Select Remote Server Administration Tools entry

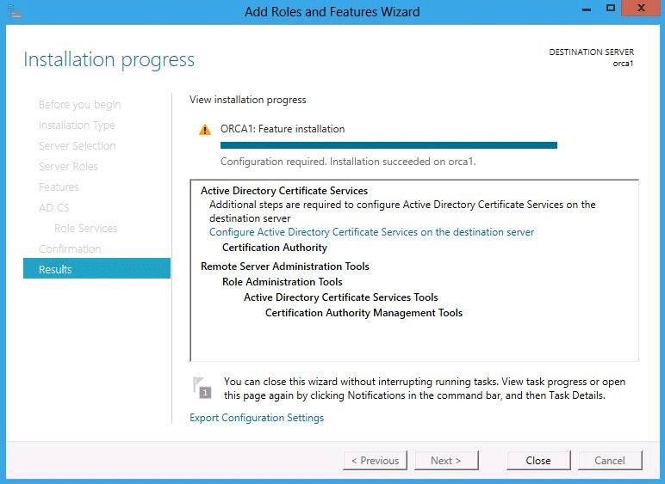pos(285,267)
